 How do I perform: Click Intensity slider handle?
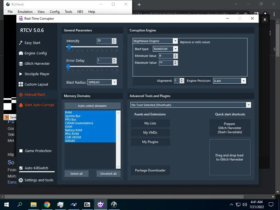pos(69,47)
